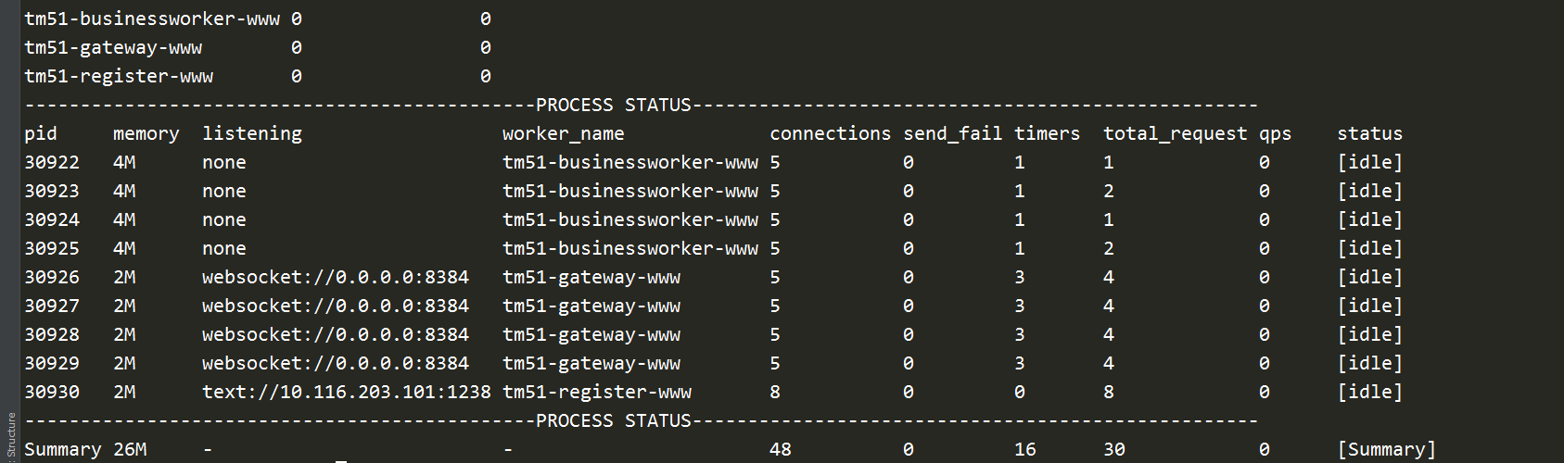This screenshot has width=1564, height=463.
Task: Click the pid column header
Action: click(41, 133)
